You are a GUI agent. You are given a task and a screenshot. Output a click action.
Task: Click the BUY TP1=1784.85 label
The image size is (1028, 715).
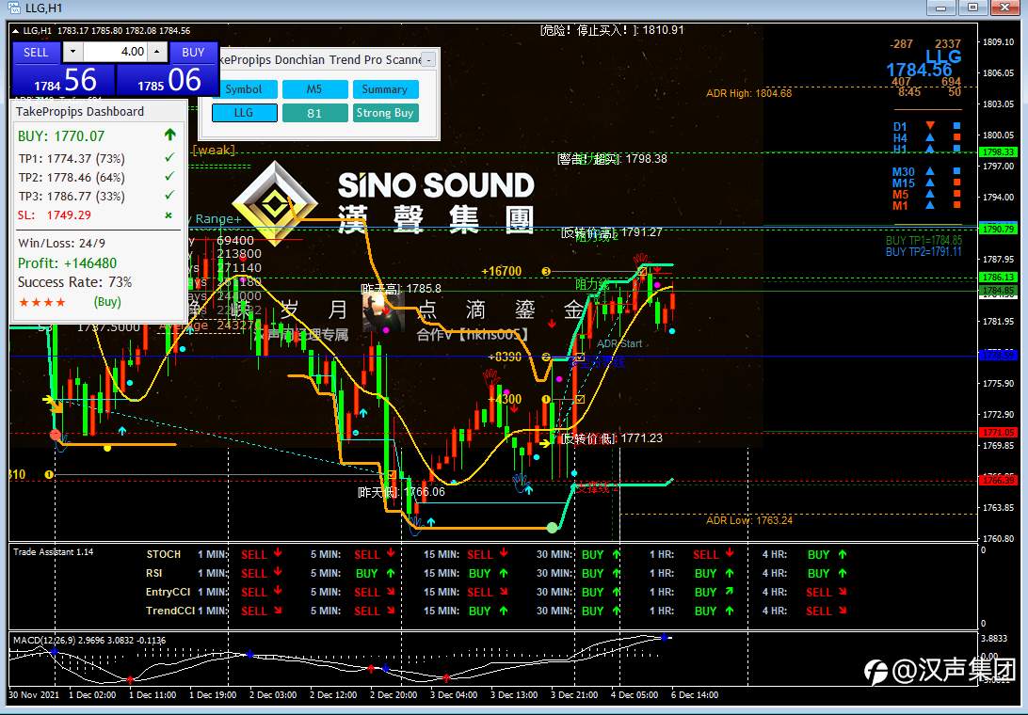pyautogui.click(x=924, y=241)
